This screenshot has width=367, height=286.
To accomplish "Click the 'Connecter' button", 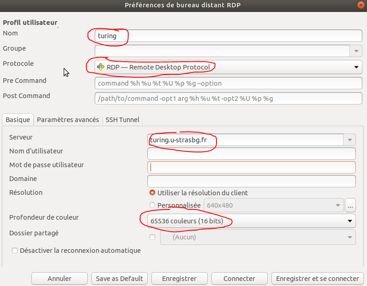I will [239, 279].
